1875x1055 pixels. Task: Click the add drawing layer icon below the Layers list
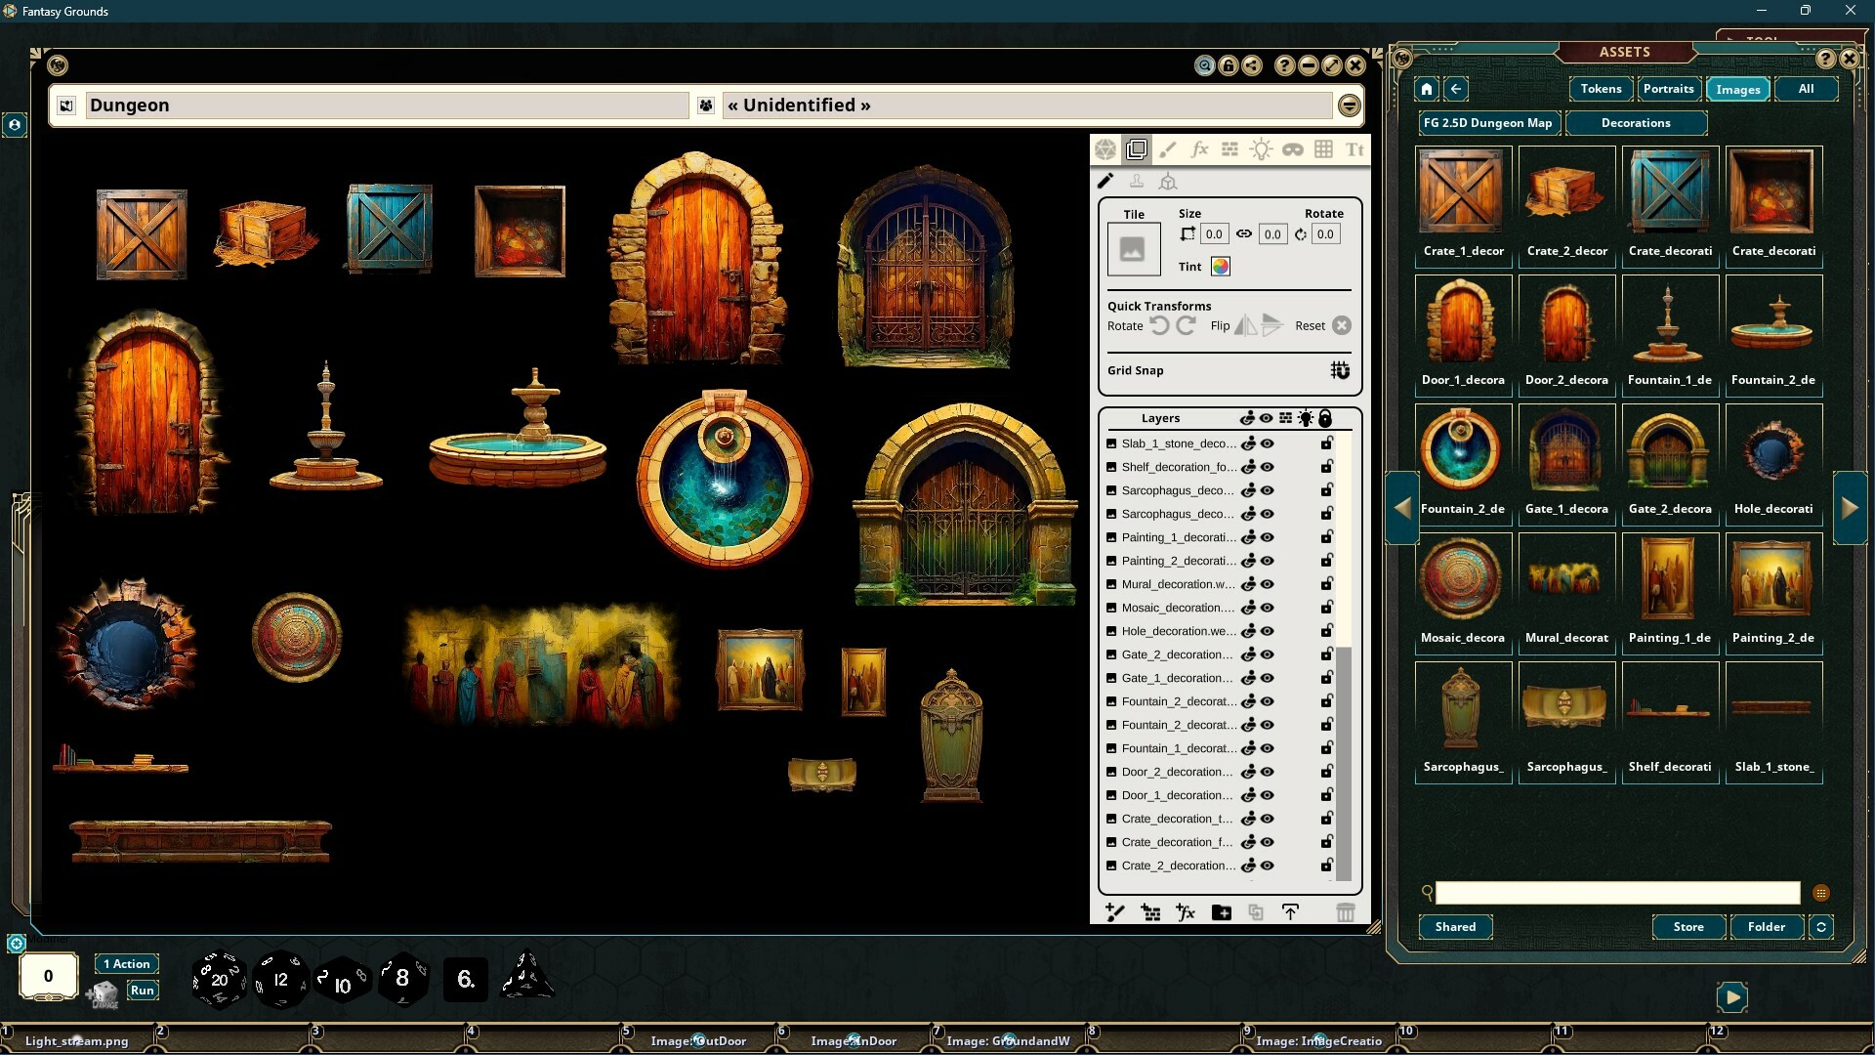click(1115, 912)
